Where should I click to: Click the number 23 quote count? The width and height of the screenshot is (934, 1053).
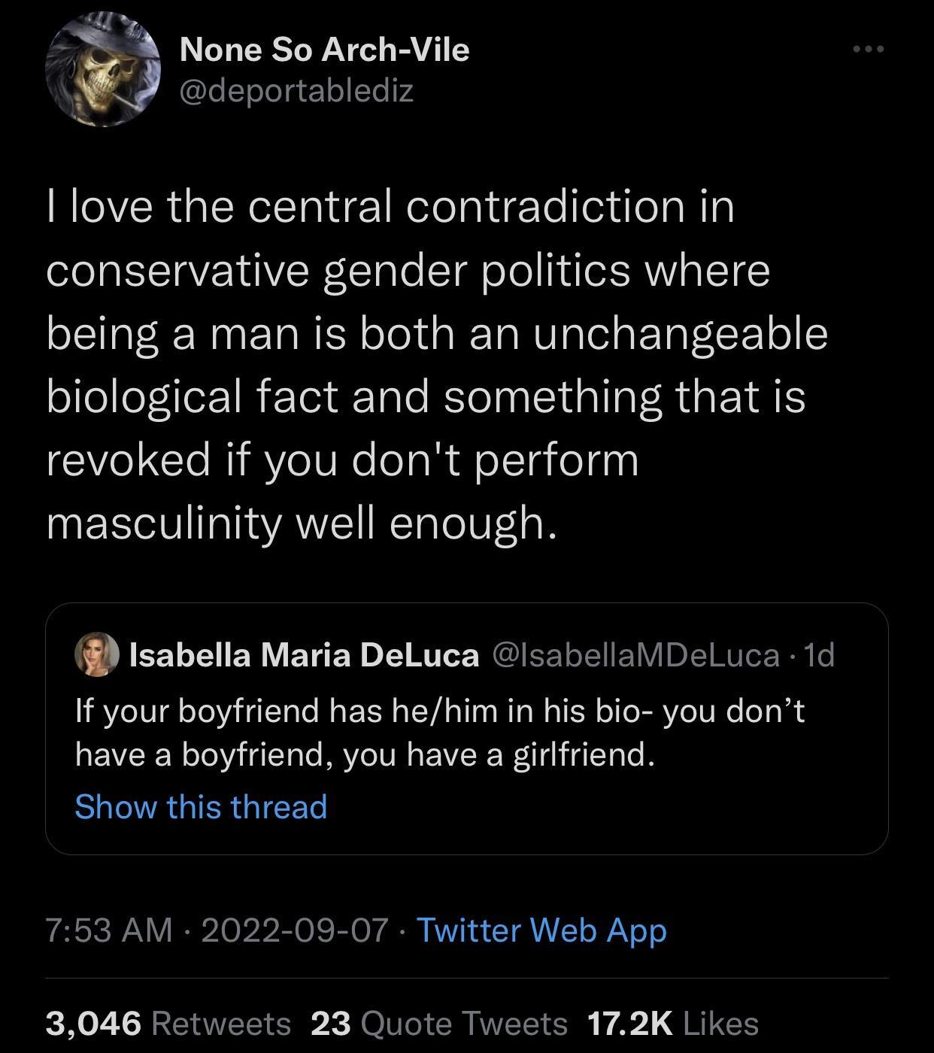(330, 1023)
